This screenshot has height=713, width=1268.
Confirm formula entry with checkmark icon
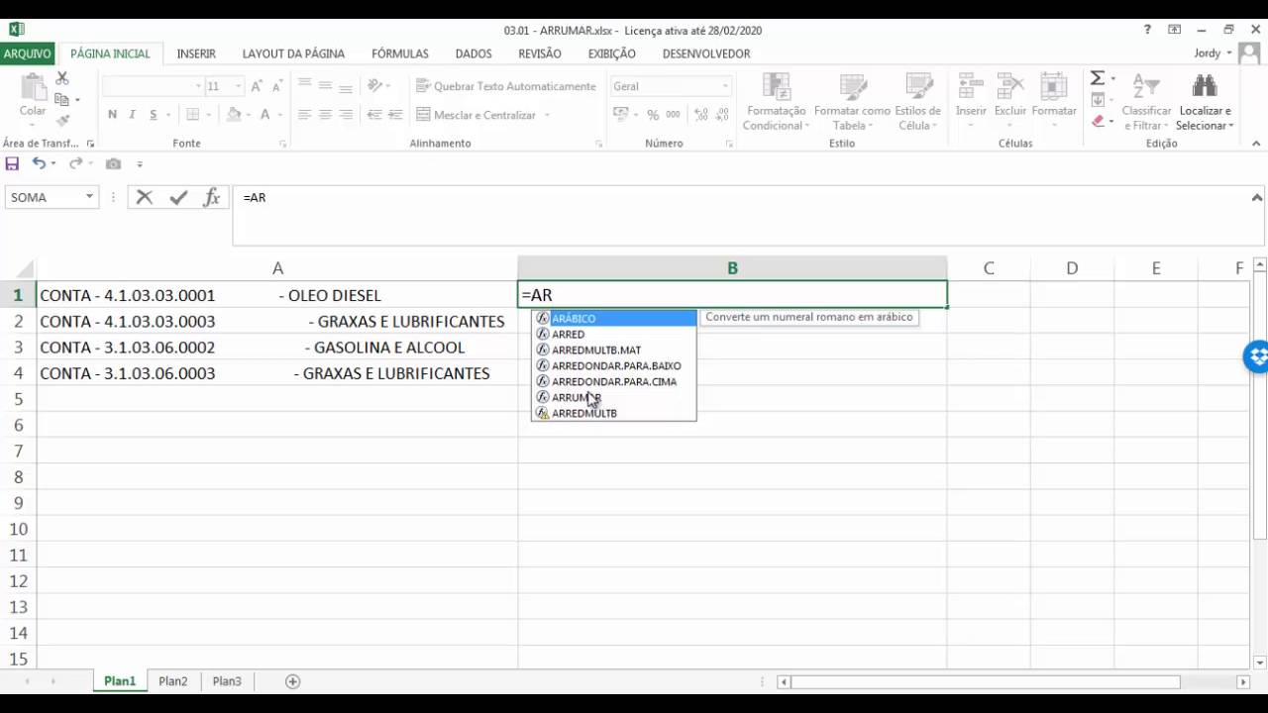[x=178, y=197]
